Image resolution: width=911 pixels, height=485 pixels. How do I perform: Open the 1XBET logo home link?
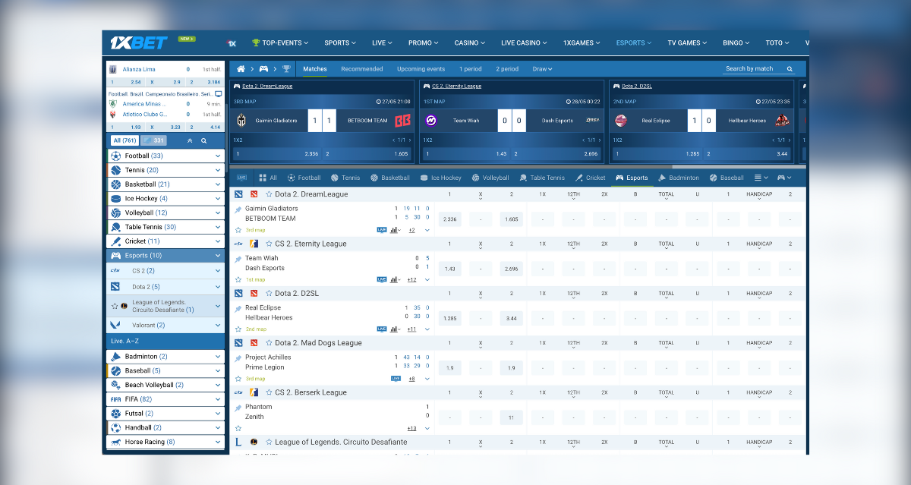[137, 43]
